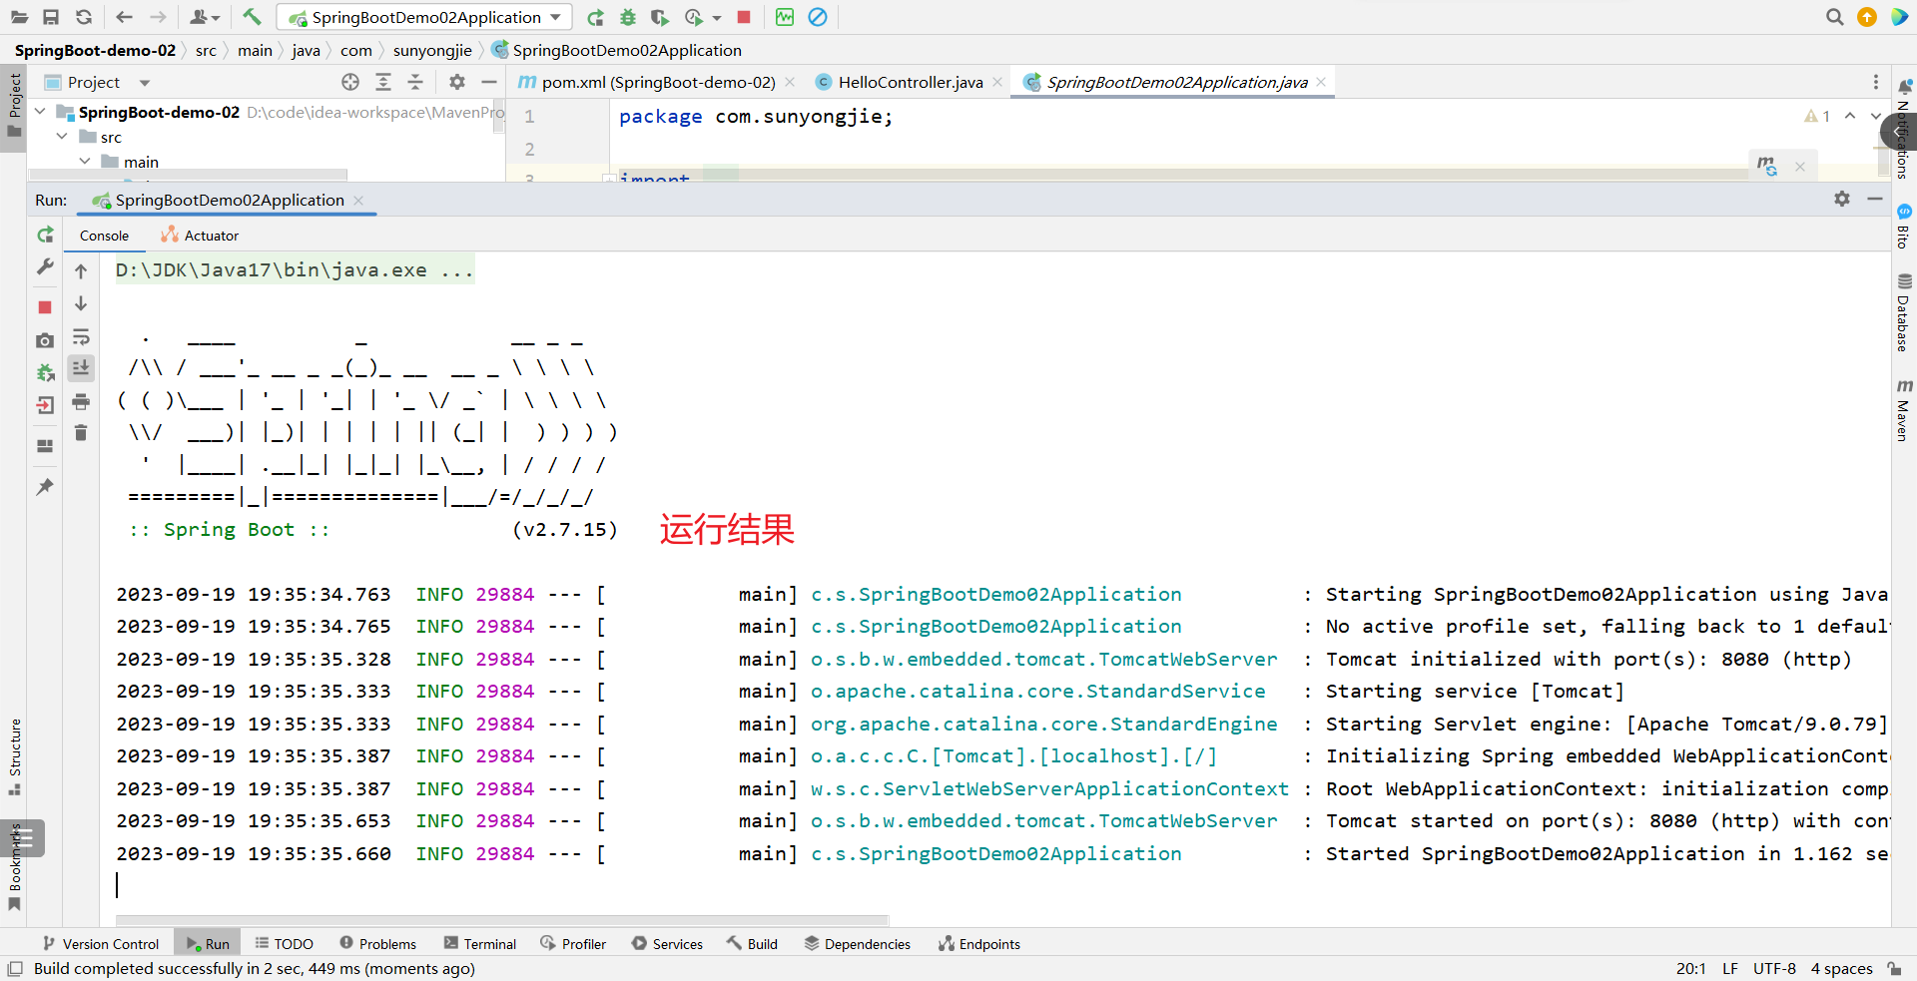Jump down the stack trace with down arrow
Image resolution: width=1917 pixels, height=981 pixels.
click(81, 303)
